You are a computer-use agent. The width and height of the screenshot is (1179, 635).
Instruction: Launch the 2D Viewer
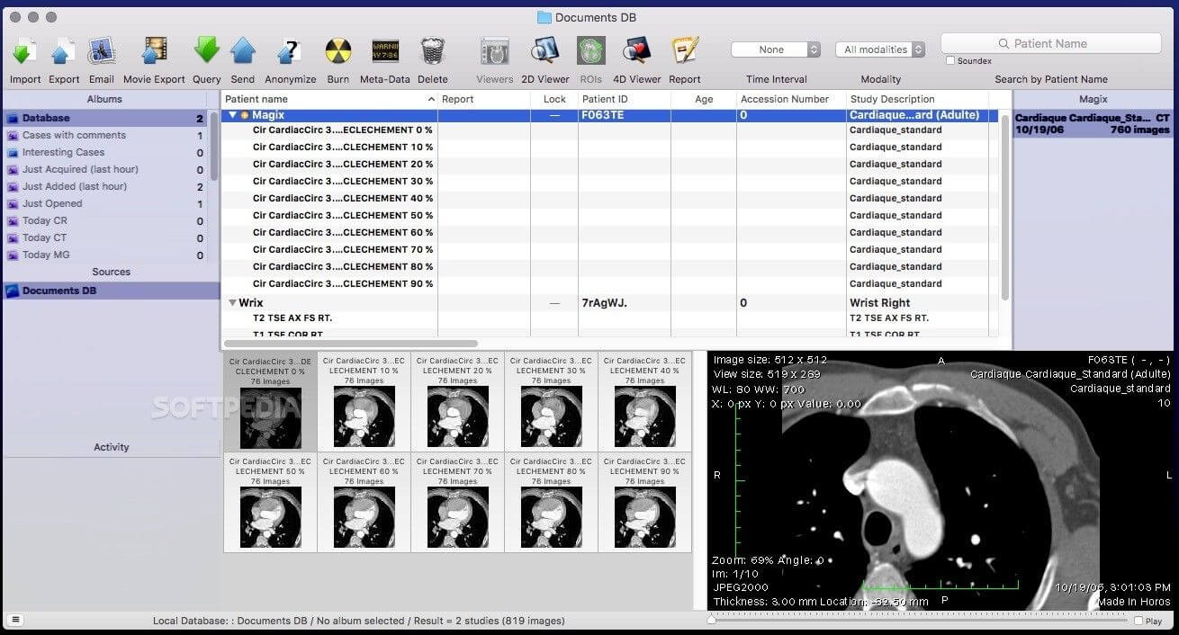pyautogui.click(x=544, y=51)
